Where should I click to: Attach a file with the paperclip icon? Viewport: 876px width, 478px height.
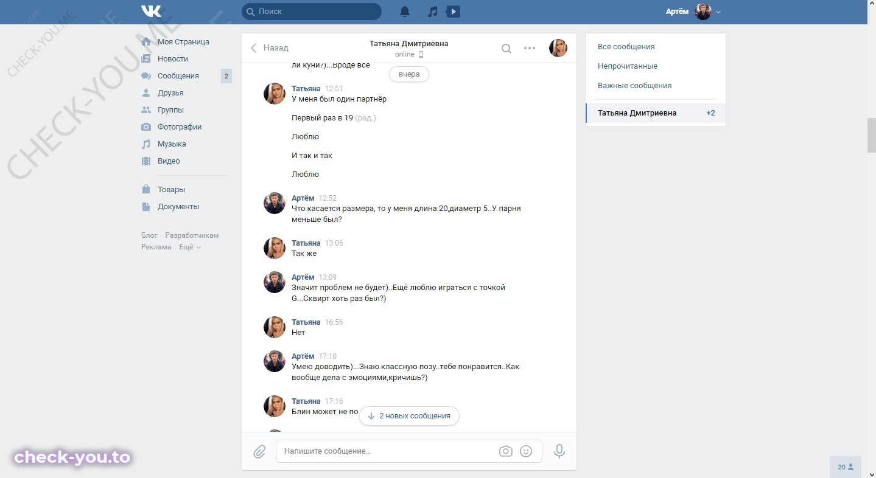pyautogui.click(x=259, y=452)
